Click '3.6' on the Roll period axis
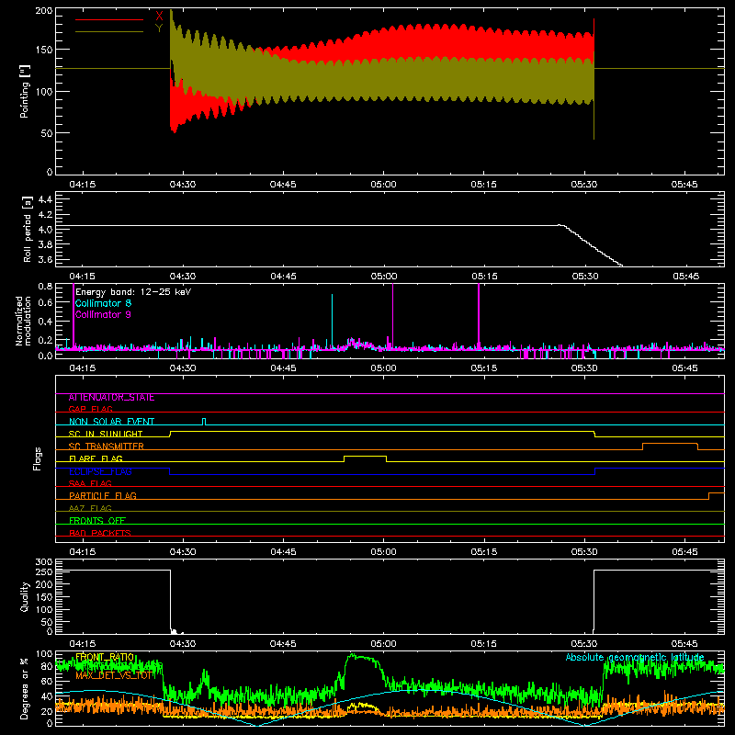The image size is (735, 735). (45, 259)
